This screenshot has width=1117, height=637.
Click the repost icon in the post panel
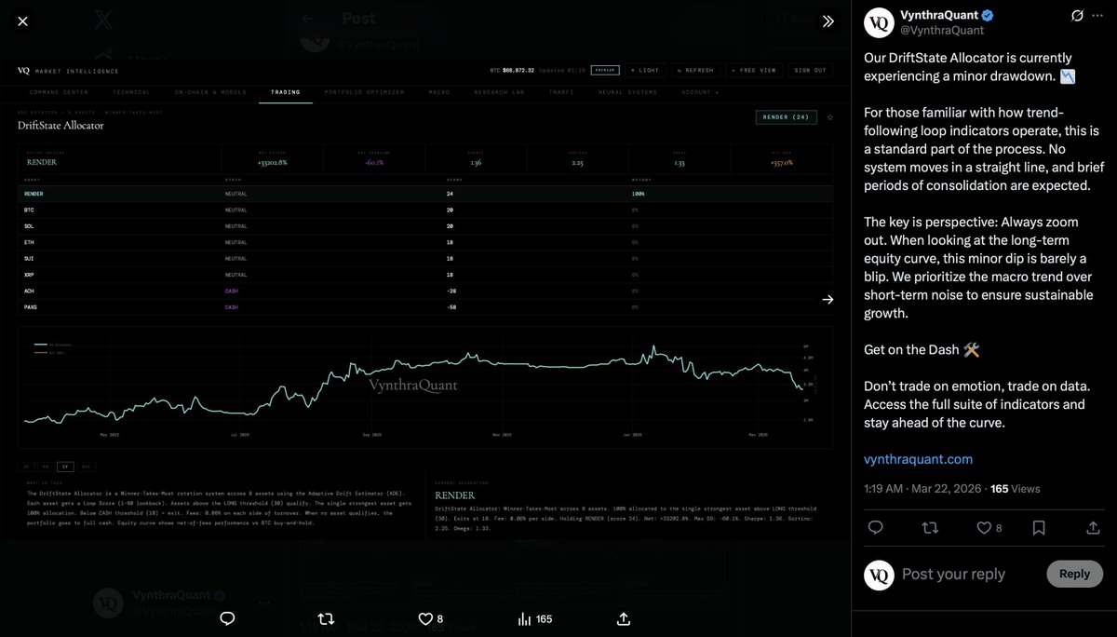tap(929, 528)
